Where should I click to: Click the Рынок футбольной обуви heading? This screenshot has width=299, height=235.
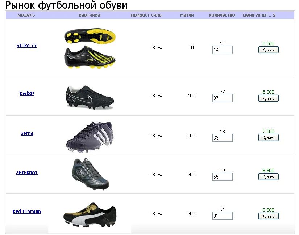click(x=66, y=5)
